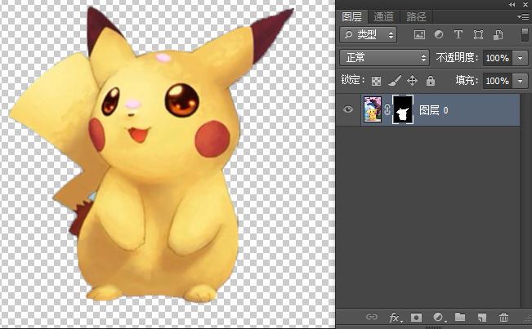The width and height of the screenshot is (532, 329).
Task: Click the shape layer filter icon
Action: pos(478,35)
